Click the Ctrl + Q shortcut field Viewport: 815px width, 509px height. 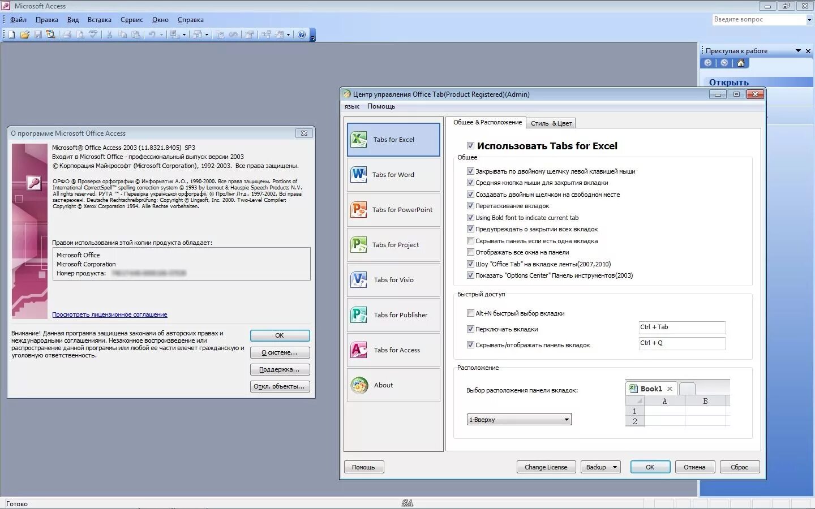[x=682, y=343]
